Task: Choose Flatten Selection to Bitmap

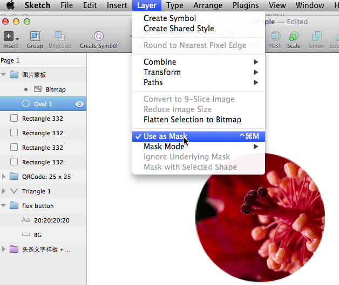Action: coord(192,120)
